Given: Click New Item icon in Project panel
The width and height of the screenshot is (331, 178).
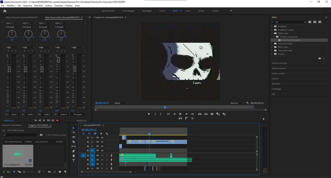Looking at the screenshot, I should [x=65, y=172].
